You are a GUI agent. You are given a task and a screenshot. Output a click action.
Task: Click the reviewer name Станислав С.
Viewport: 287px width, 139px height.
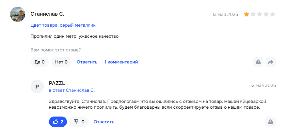47,14
